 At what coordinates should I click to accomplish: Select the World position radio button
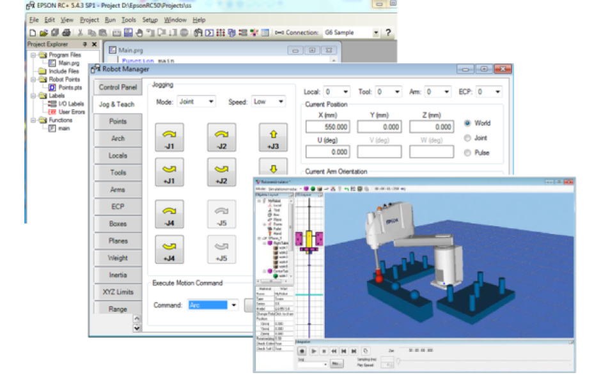coord(467,123)
